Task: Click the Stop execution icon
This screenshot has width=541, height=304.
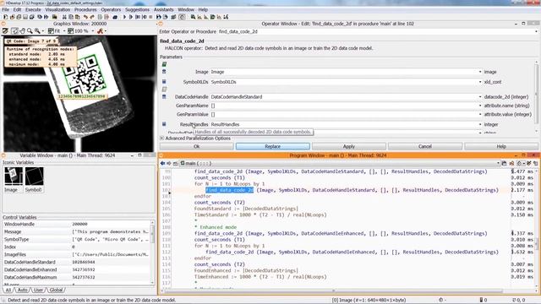Action: pos(150,17)
